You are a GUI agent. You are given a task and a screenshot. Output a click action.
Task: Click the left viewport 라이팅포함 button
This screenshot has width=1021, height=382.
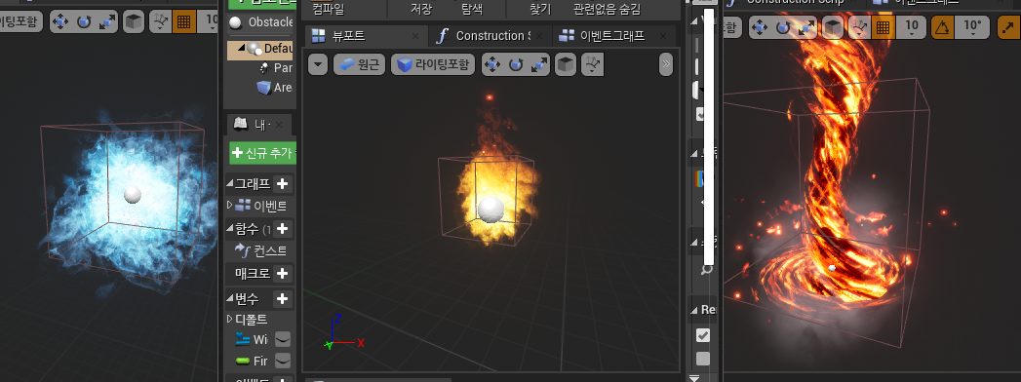click(x=20, y=21)
